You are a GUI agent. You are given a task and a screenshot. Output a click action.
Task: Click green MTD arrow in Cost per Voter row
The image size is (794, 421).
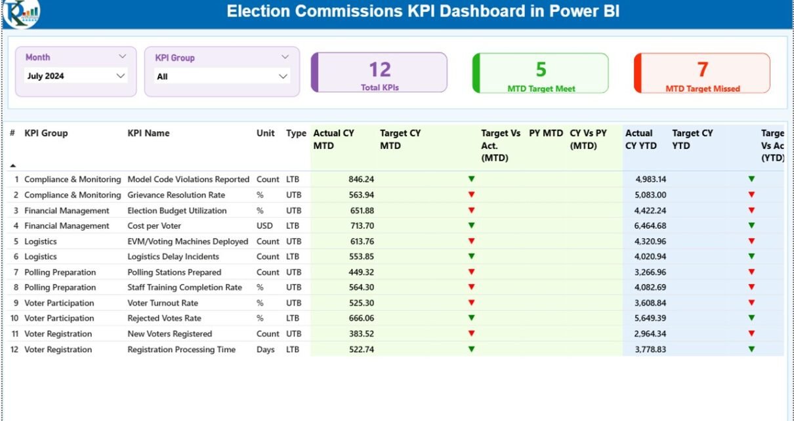(471, 226)
